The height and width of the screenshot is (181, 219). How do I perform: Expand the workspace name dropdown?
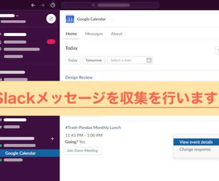click(17, 16)
